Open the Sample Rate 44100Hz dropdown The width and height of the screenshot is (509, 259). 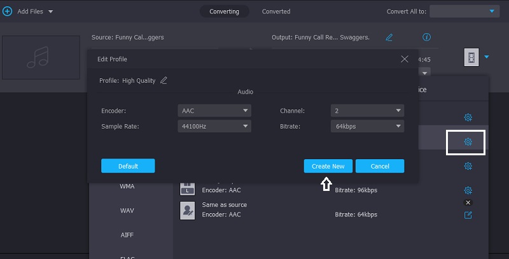coord(214,127)
